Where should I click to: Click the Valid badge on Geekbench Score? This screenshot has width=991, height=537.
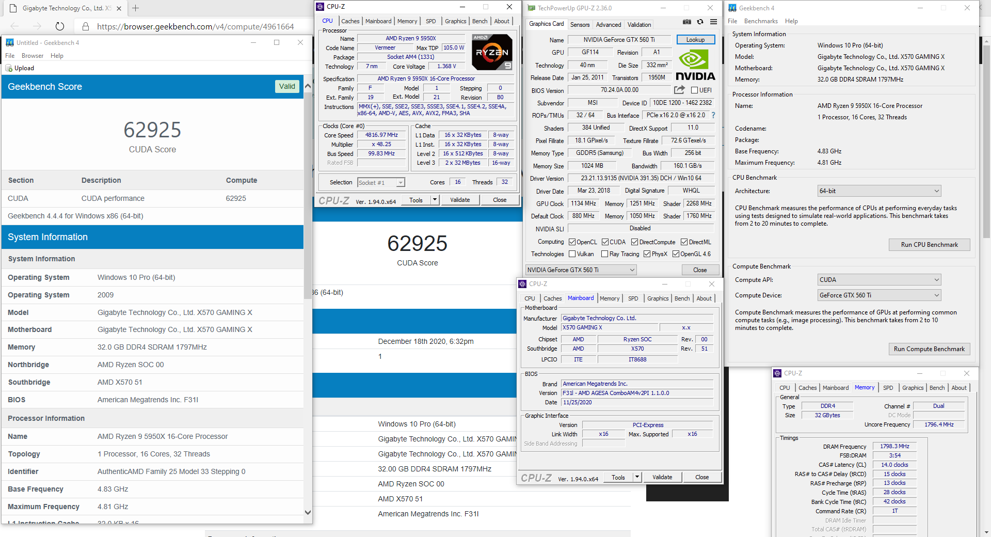click(x=287, y=86)
